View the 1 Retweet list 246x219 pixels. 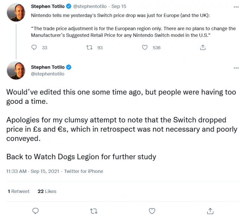click(x=19, y=191)
